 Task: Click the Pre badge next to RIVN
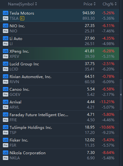tap(5, 82)
